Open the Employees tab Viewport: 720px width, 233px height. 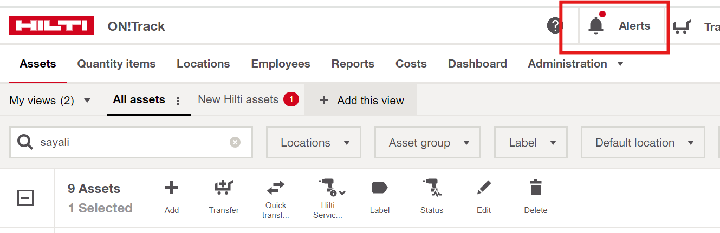point(281,64)
